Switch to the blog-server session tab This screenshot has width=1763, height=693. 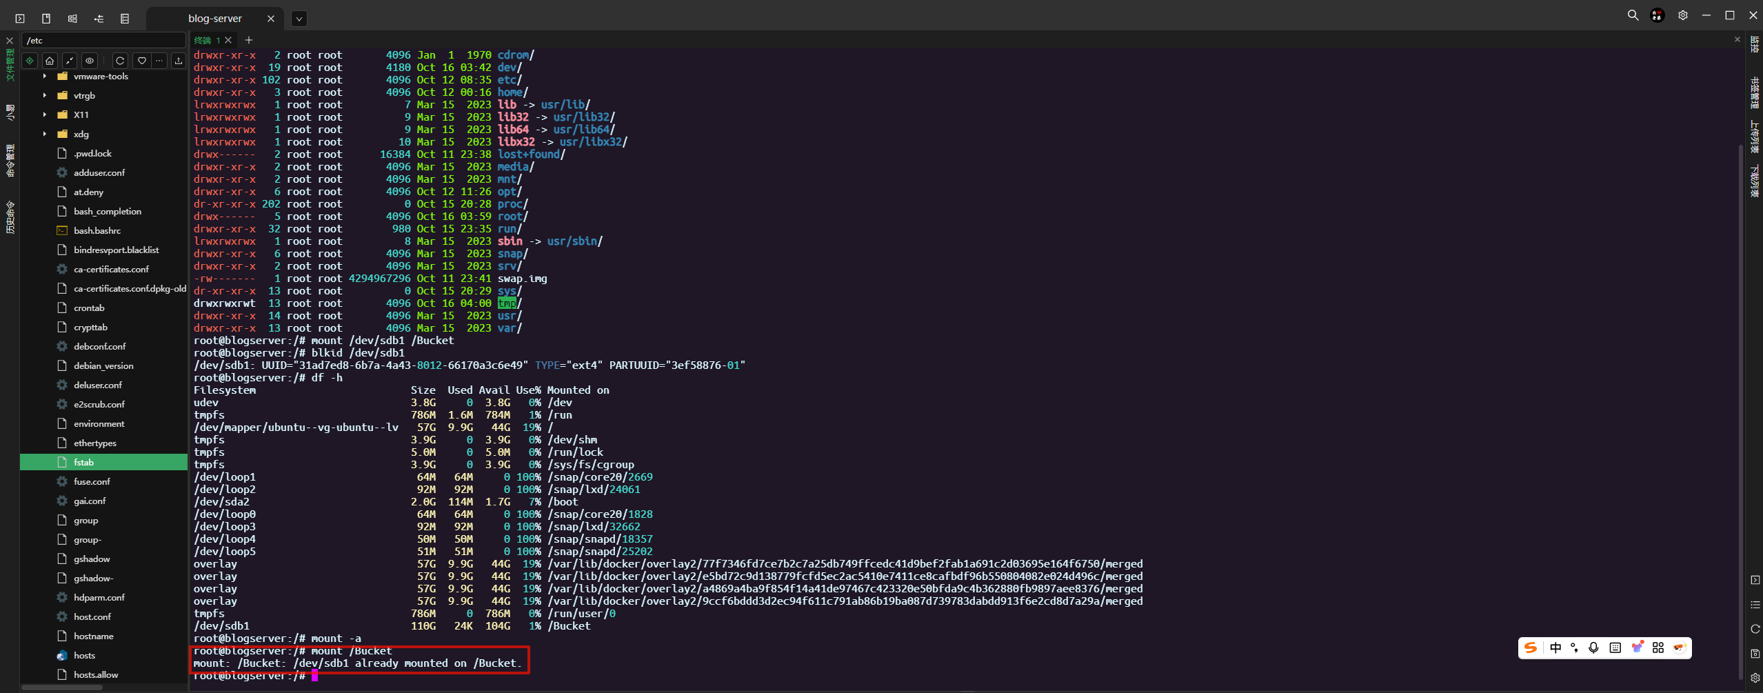[214, 19]
